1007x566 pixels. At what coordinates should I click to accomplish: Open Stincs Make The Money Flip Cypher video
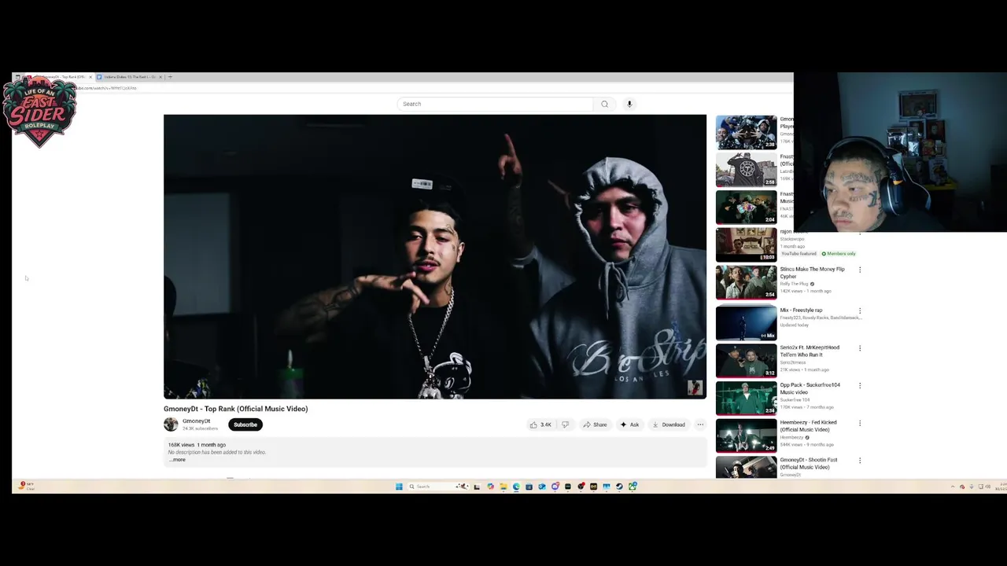(812, 272)
